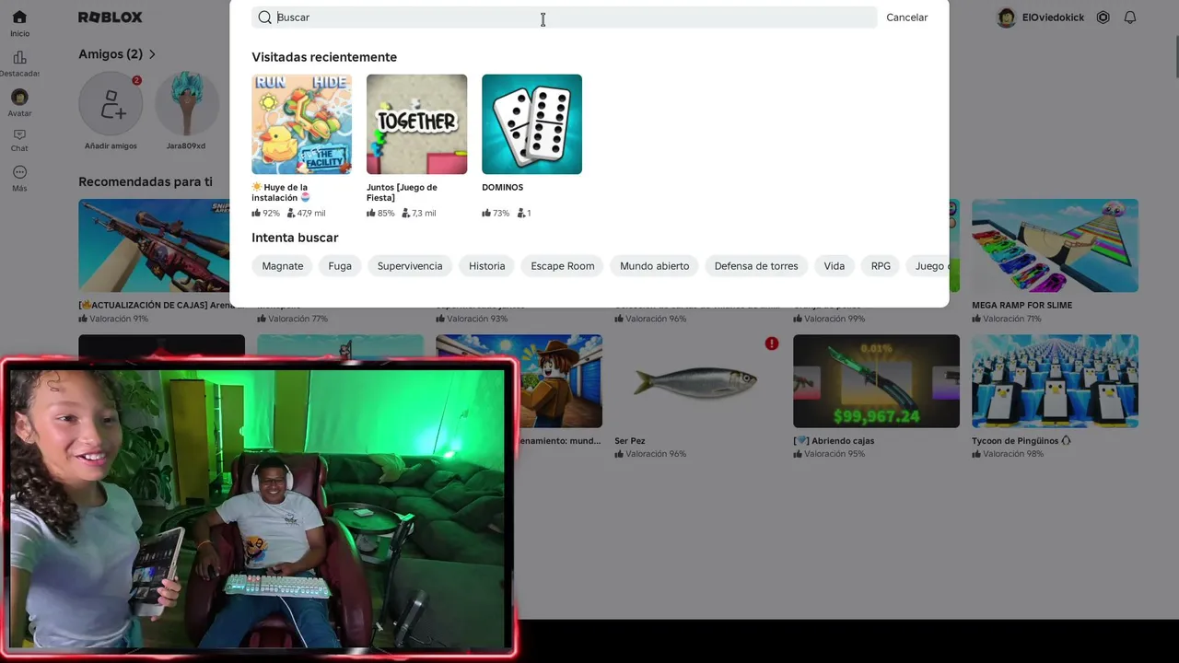Open friend Jara809xd's avatar
Viewport: 1179px width, 663px height.
186,104
